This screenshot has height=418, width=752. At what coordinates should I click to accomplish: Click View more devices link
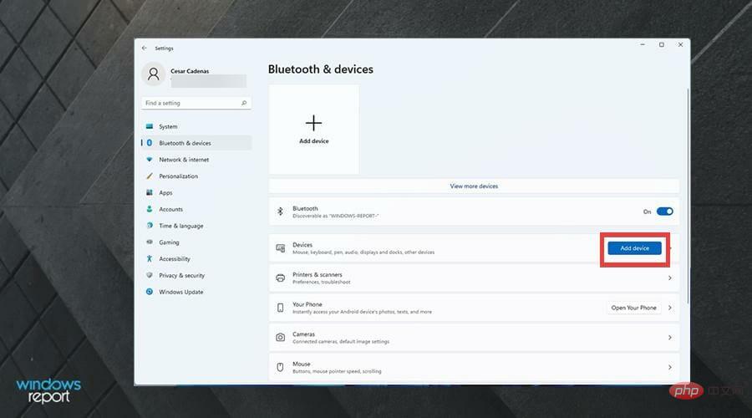pos(474,186)
